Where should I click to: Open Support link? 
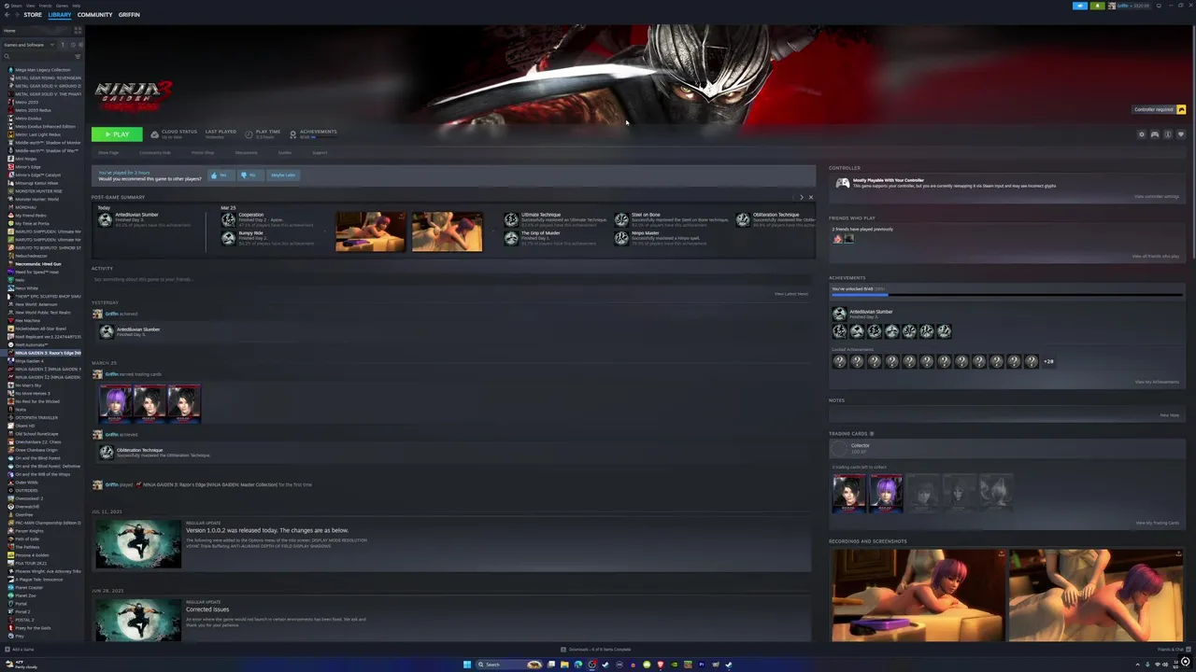320,153
